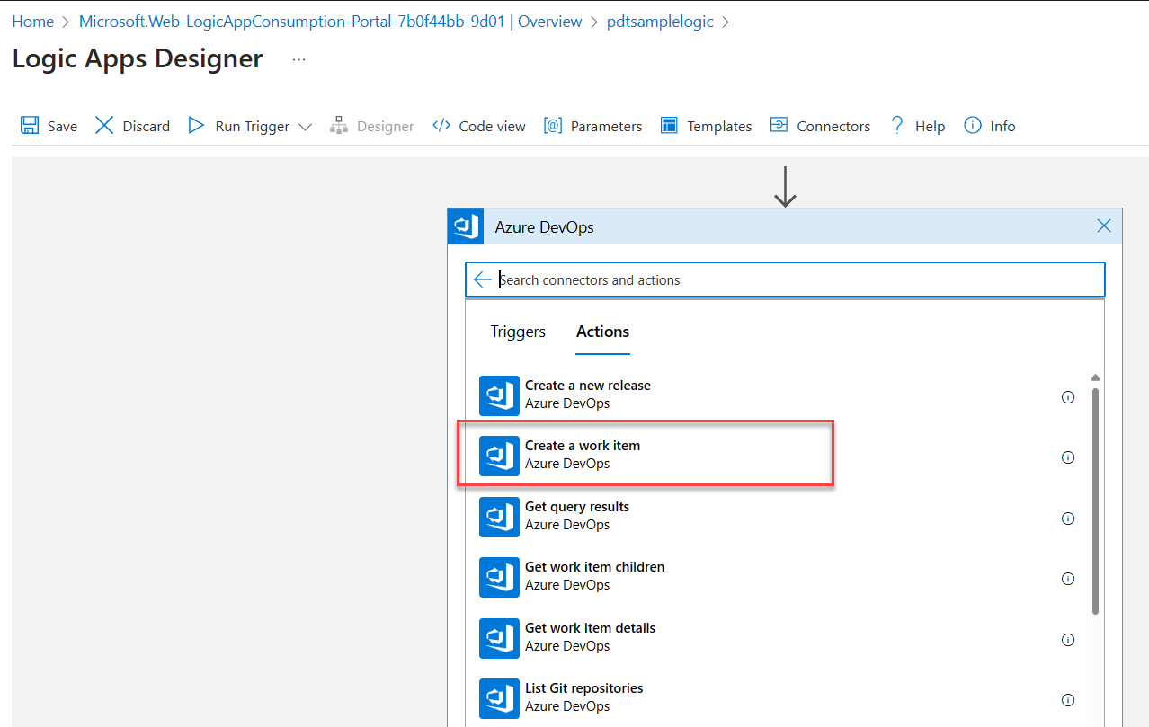Open the ellipsis menu beside Logic Apps Designer
This screenshot has width=1149, height=727.
click(x=299, y=59)
